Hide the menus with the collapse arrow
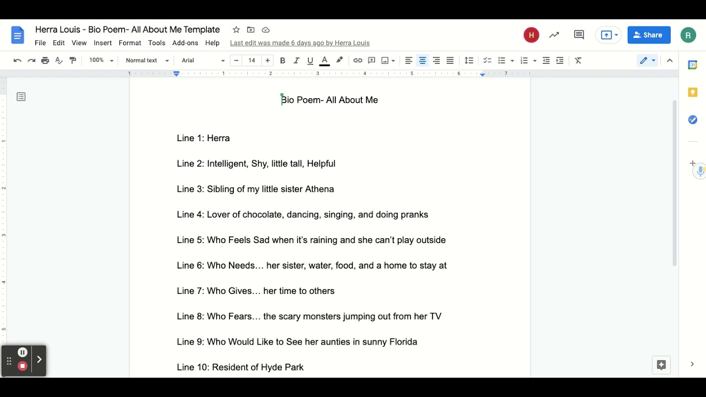 coord(670,61)
